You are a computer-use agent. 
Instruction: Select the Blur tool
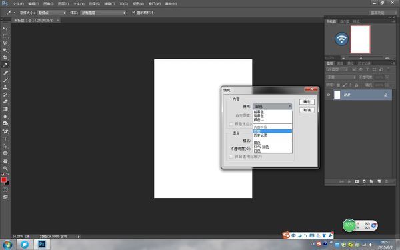click(5, 116)
